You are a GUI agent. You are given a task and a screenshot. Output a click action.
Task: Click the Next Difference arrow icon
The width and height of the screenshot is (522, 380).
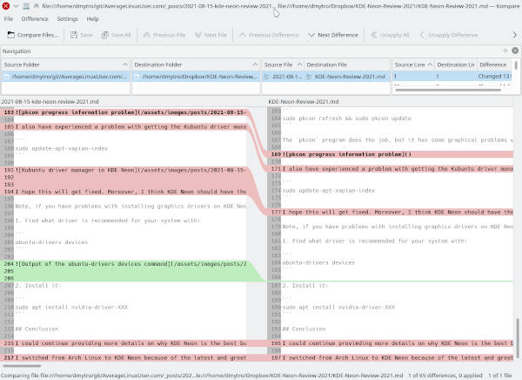pyautogui.click(x=311, y=35)
